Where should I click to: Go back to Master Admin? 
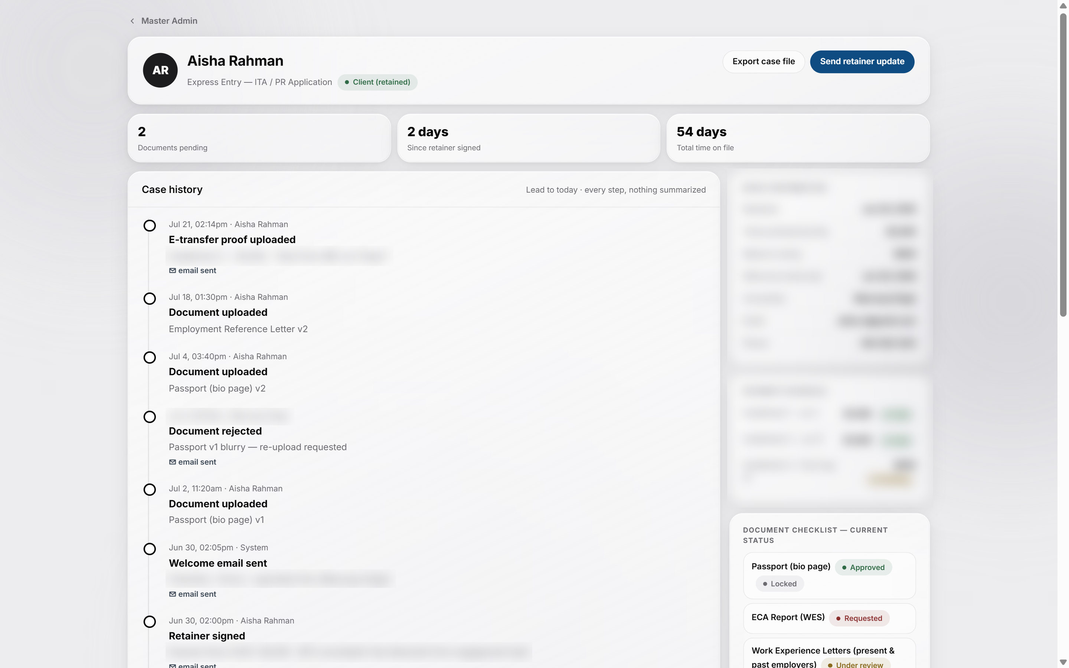click(169, 21)
